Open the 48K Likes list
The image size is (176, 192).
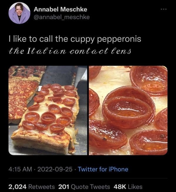[128, 187]
